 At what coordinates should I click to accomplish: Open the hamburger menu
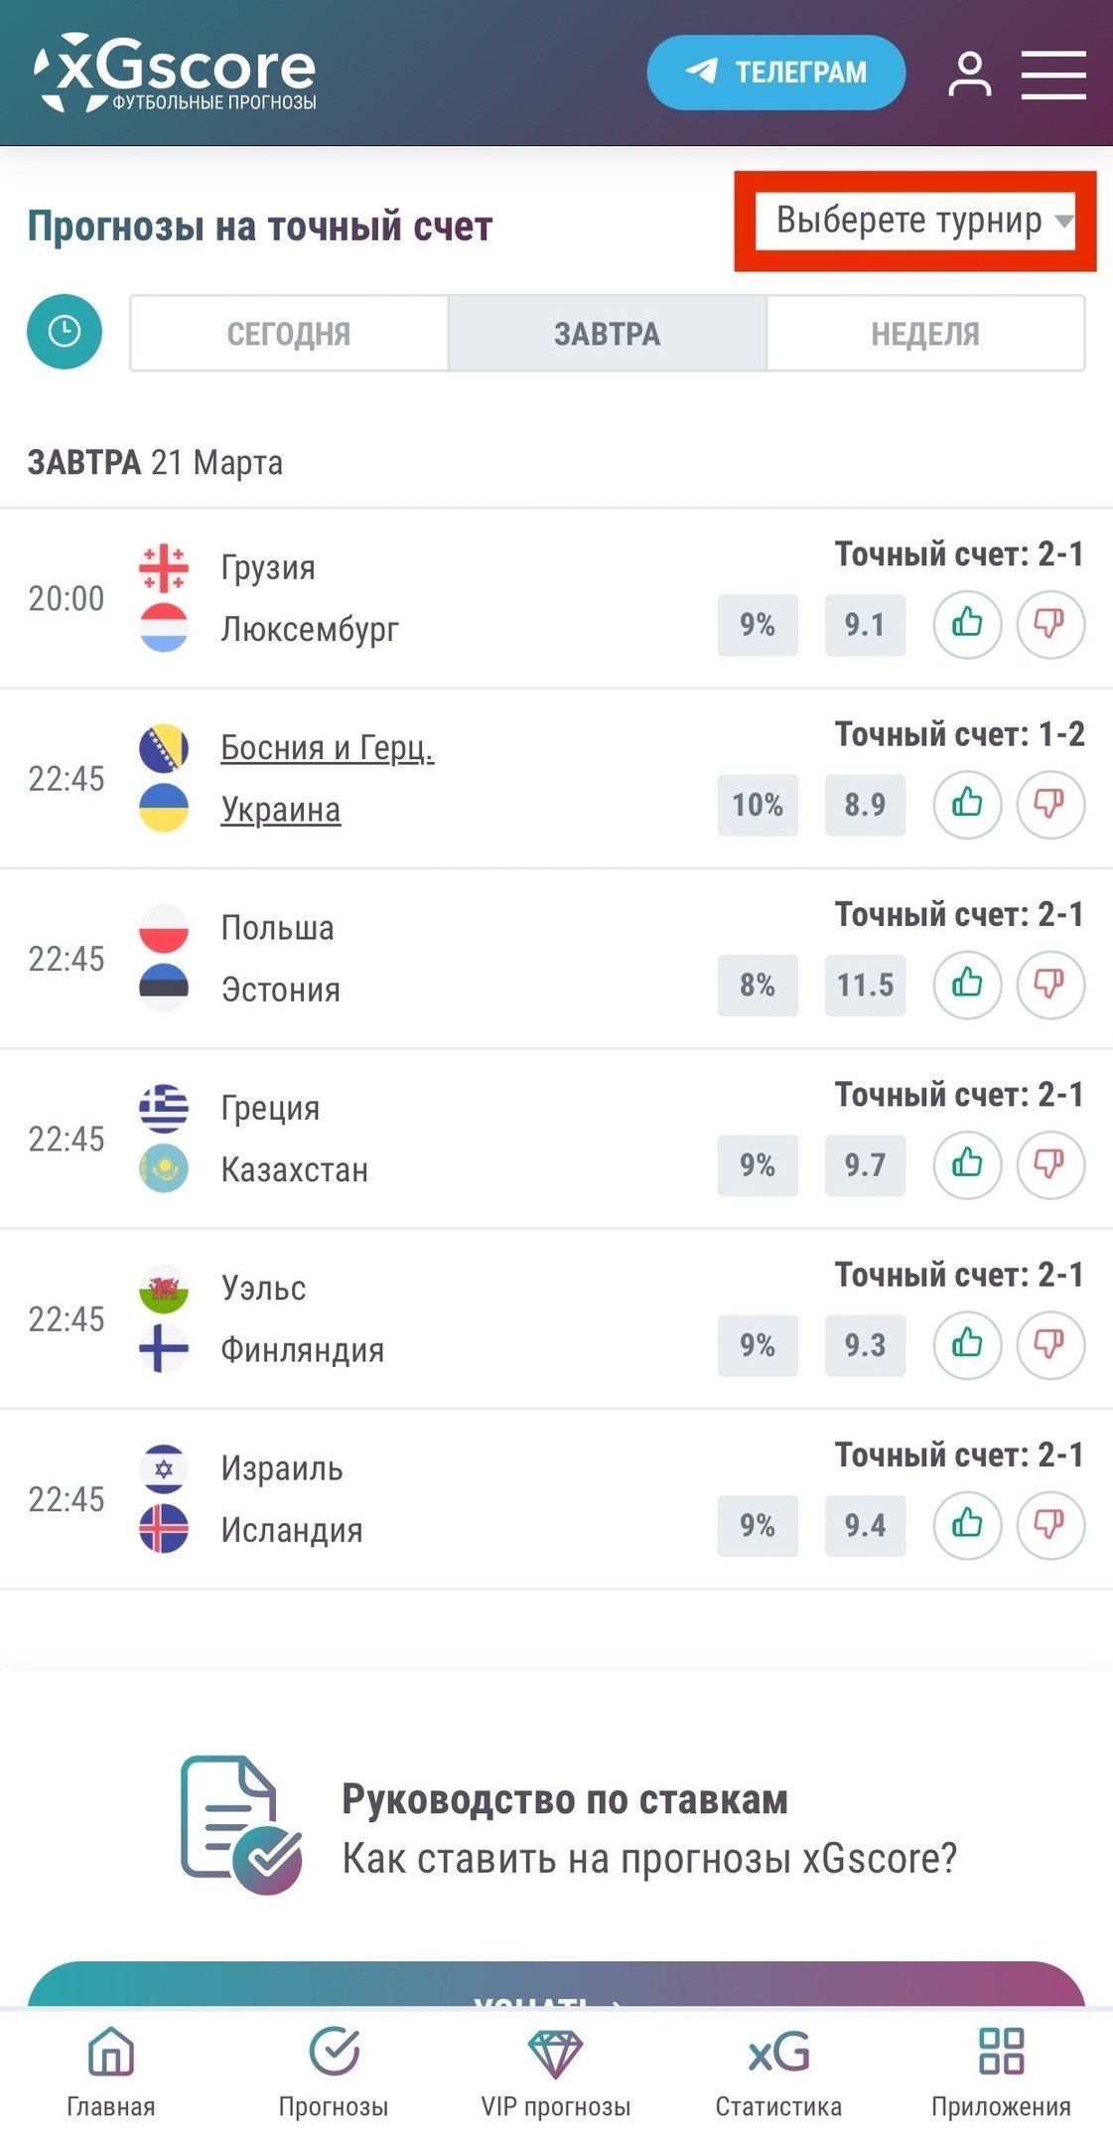coord(1053,75)
